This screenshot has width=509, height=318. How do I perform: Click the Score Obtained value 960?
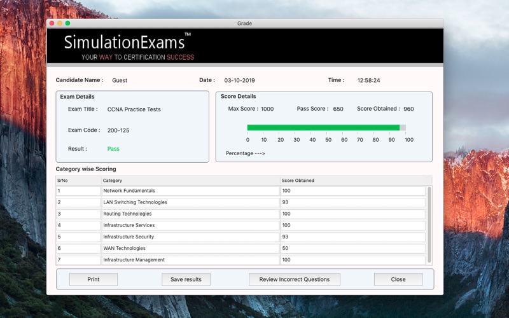click(408, 109)
